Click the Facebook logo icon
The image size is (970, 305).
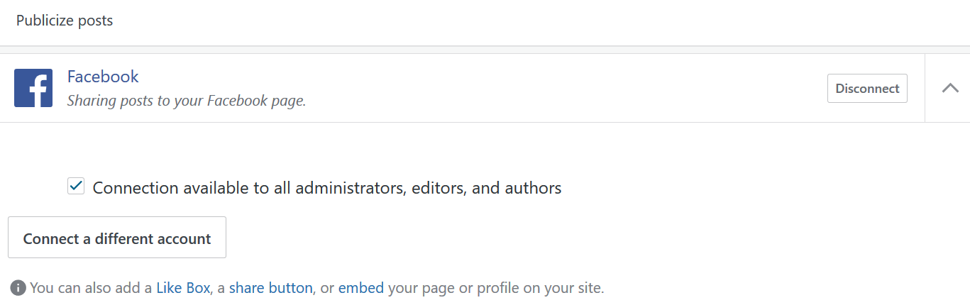click(33, 88)
